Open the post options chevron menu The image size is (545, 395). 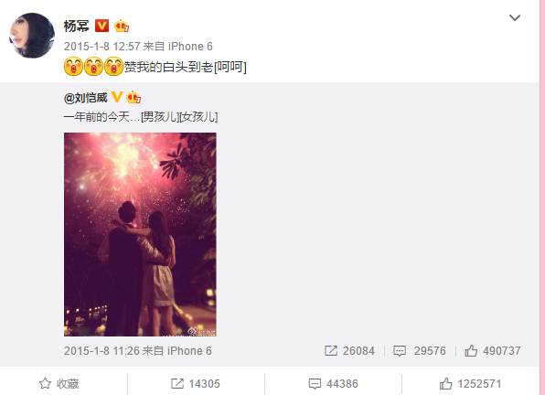pos(515,17)
